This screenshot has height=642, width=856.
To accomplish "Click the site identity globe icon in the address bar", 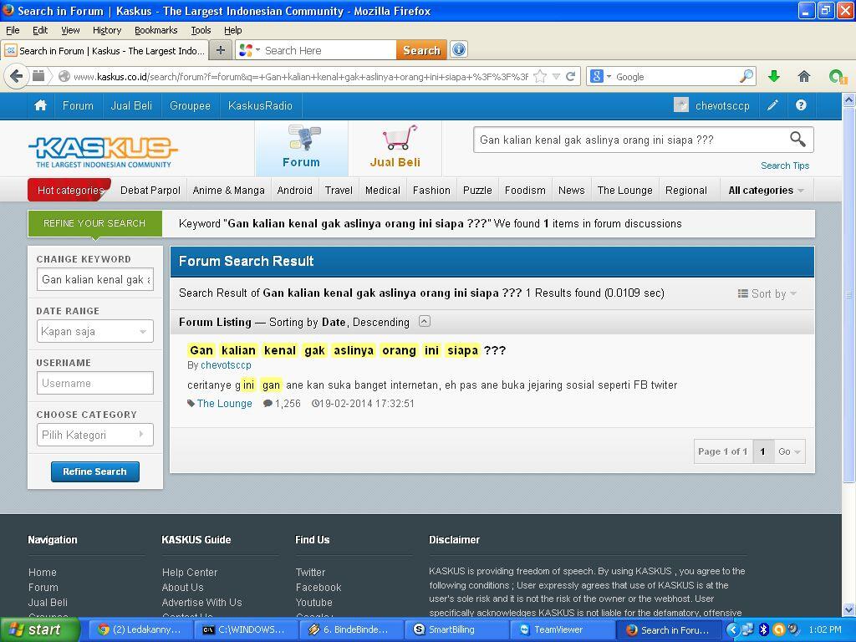I will (x=64, y=76).
